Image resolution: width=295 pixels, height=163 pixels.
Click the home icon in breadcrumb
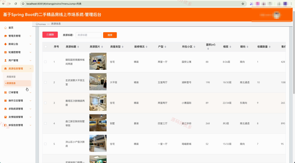click(x=37, y=24)
